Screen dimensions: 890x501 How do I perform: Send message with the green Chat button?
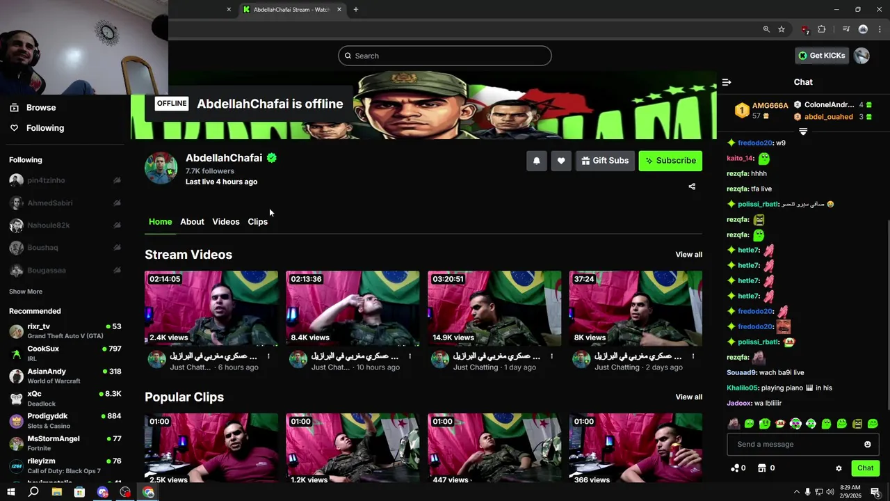pos(865,468)
